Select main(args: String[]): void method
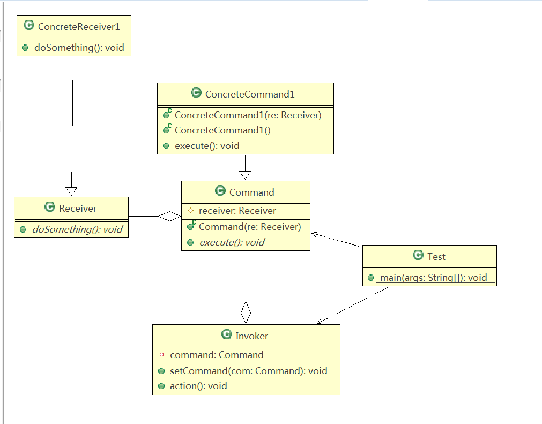Screen dimensions: 542x424 click(x=434, y=278)
